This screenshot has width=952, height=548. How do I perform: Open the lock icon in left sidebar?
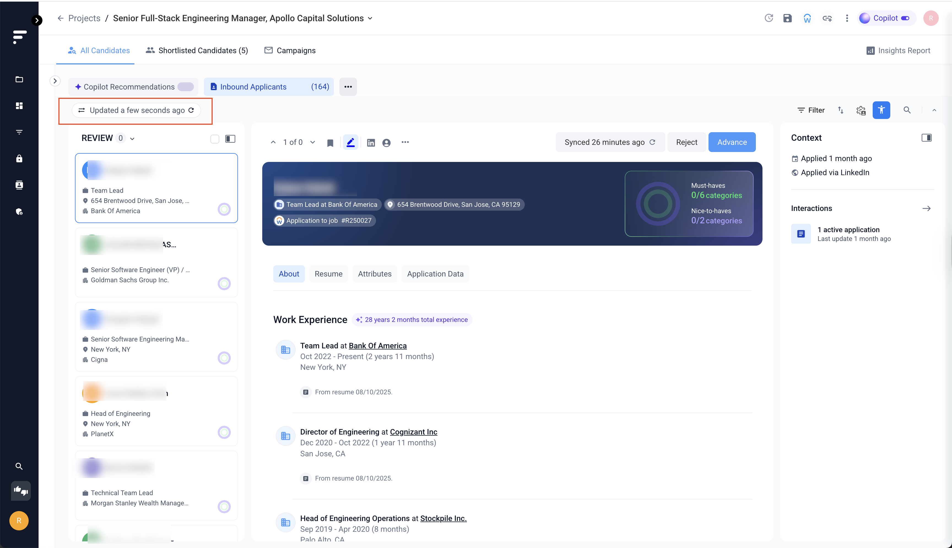click(19, 158)
